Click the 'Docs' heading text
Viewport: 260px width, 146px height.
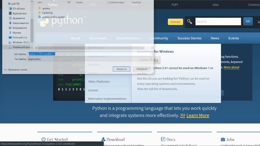point(171,140)
